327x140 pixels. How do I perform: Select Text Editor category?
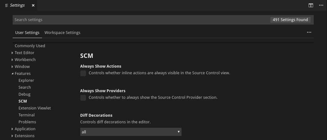(x=24, y=53)
